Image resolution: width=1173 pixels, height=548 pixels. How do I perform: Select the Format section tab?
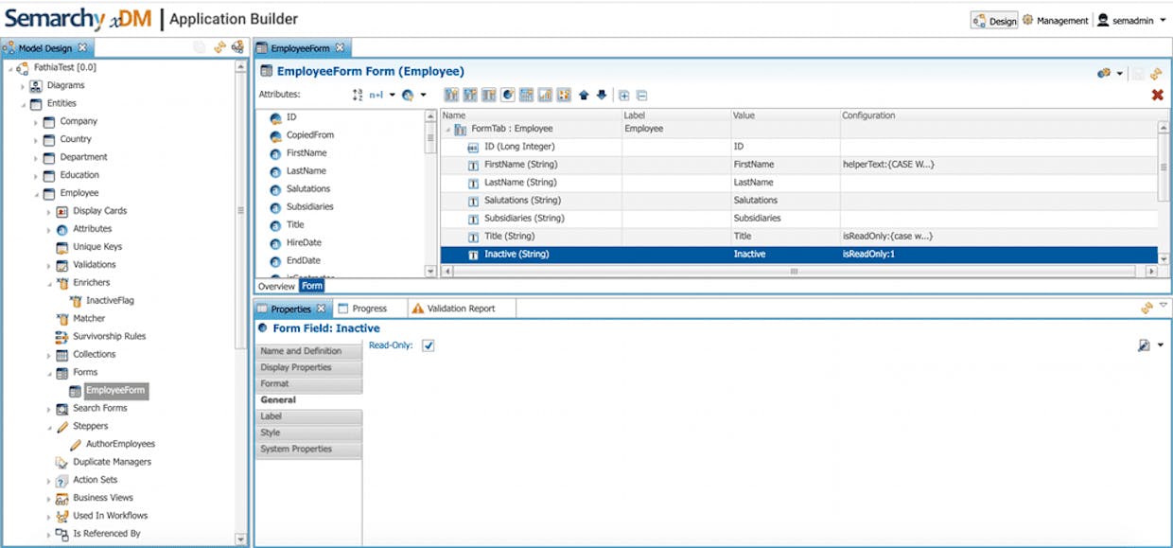coord(309,383)
